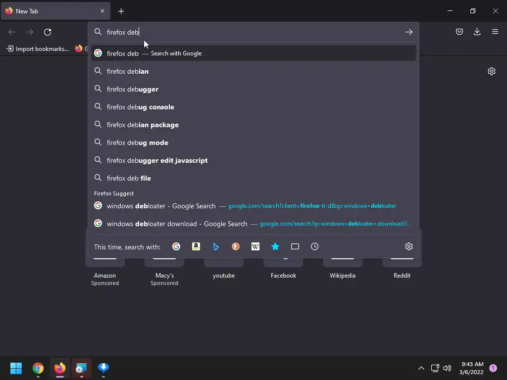
Task: Select suggestion 'firefox debug mode'
Action: point(253,142)
